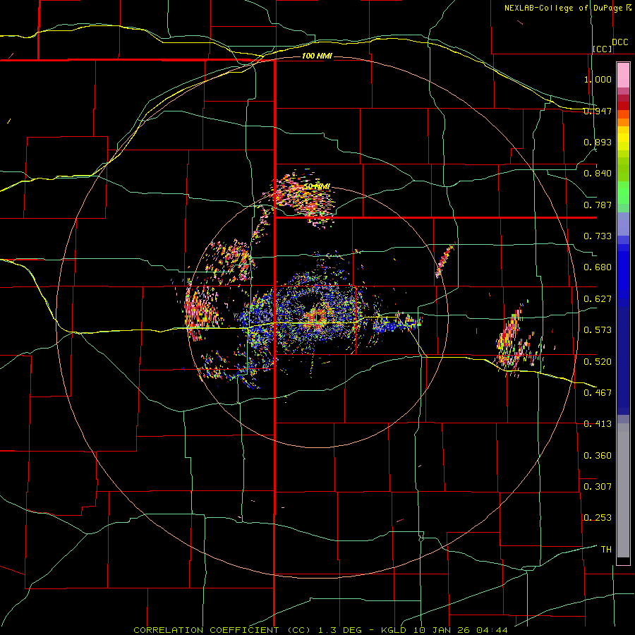This screenshot has width=635, height=635.
Task: Click the 100 NMI range ring label
Action: (x=317, y=56)
